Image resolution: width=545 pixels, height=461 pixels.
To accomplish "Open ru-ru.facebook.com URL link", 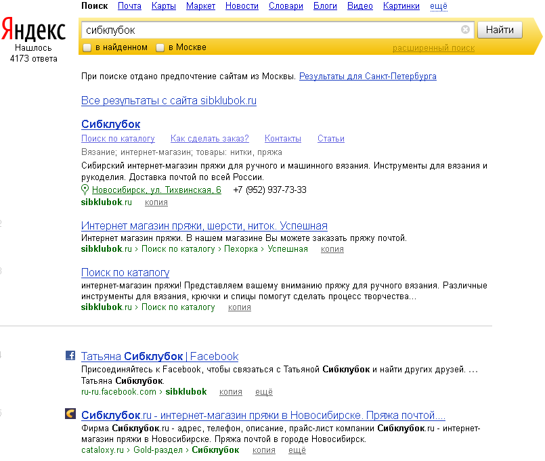I will 118,392.
